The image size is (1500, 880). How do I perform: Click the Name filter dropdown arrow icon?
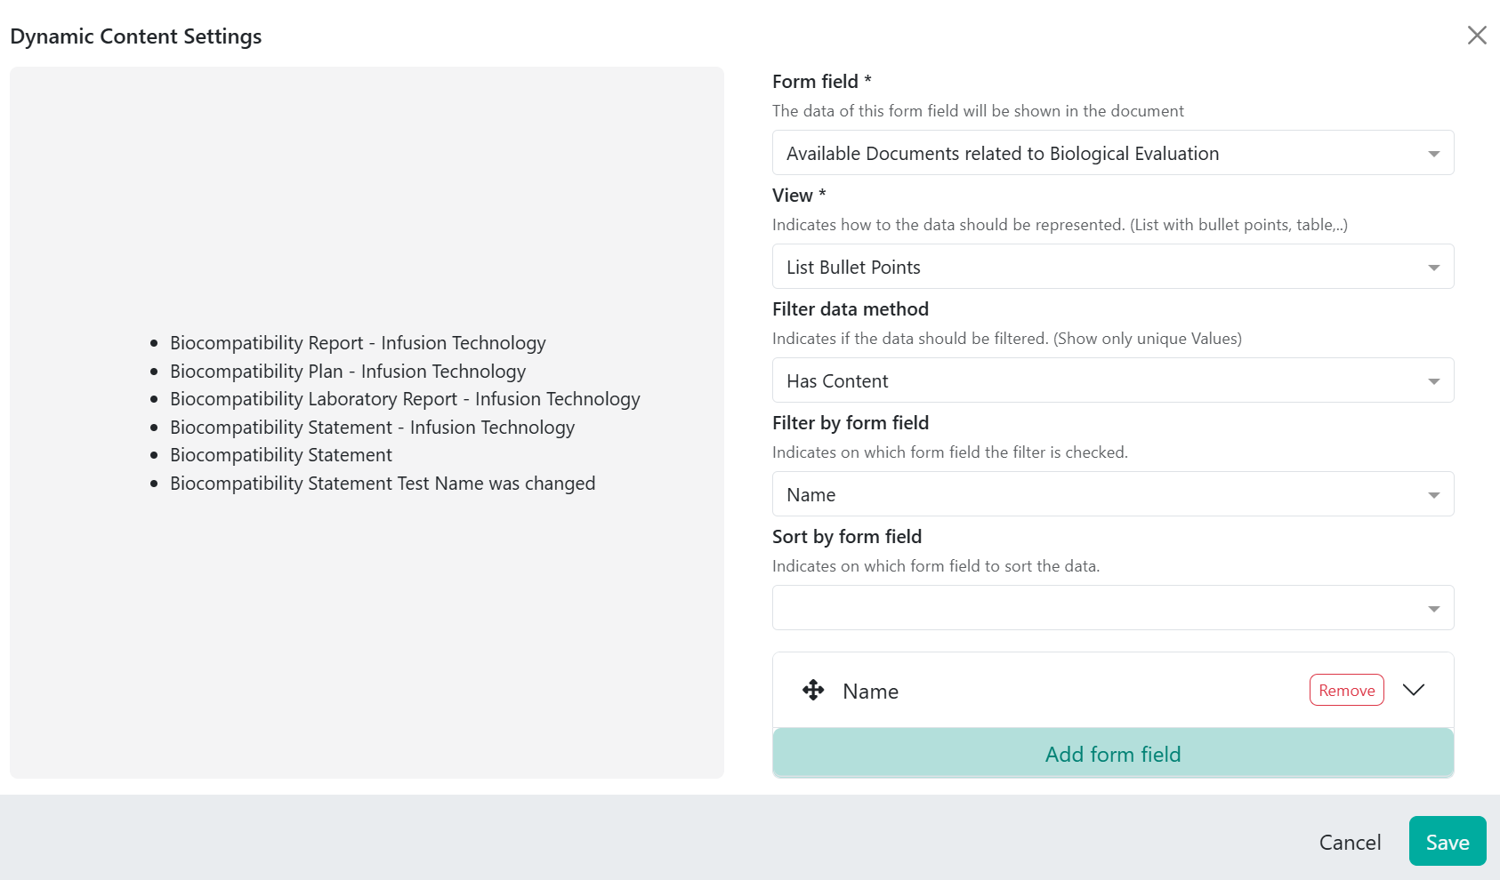click(1433, 495)
